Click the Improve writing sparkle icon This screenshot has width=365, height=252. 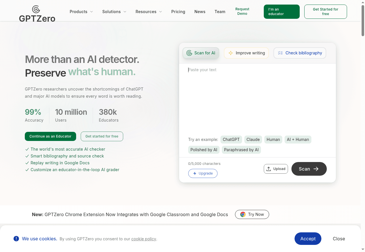[230, 53]
